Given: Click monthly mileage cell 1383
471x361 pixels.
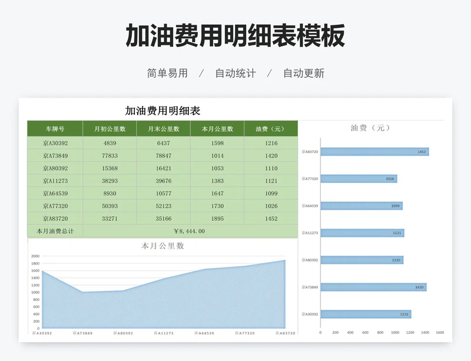Looking at the screenshot, I should (x=217, y=181).
